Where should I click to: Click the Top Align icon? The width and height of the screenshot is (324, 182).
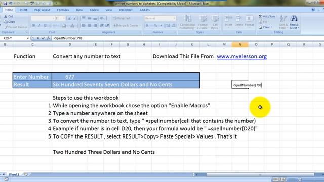click(84, 18)
